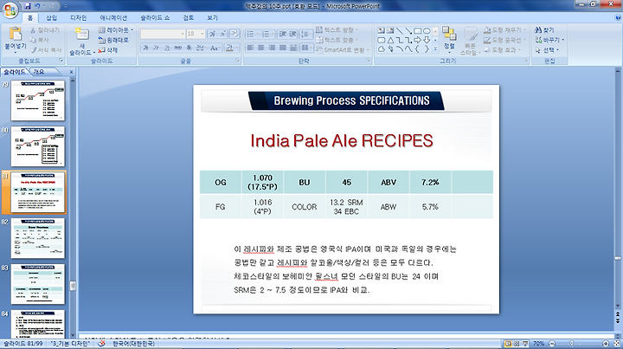Close the slide thumbnail pane with X

72,72
